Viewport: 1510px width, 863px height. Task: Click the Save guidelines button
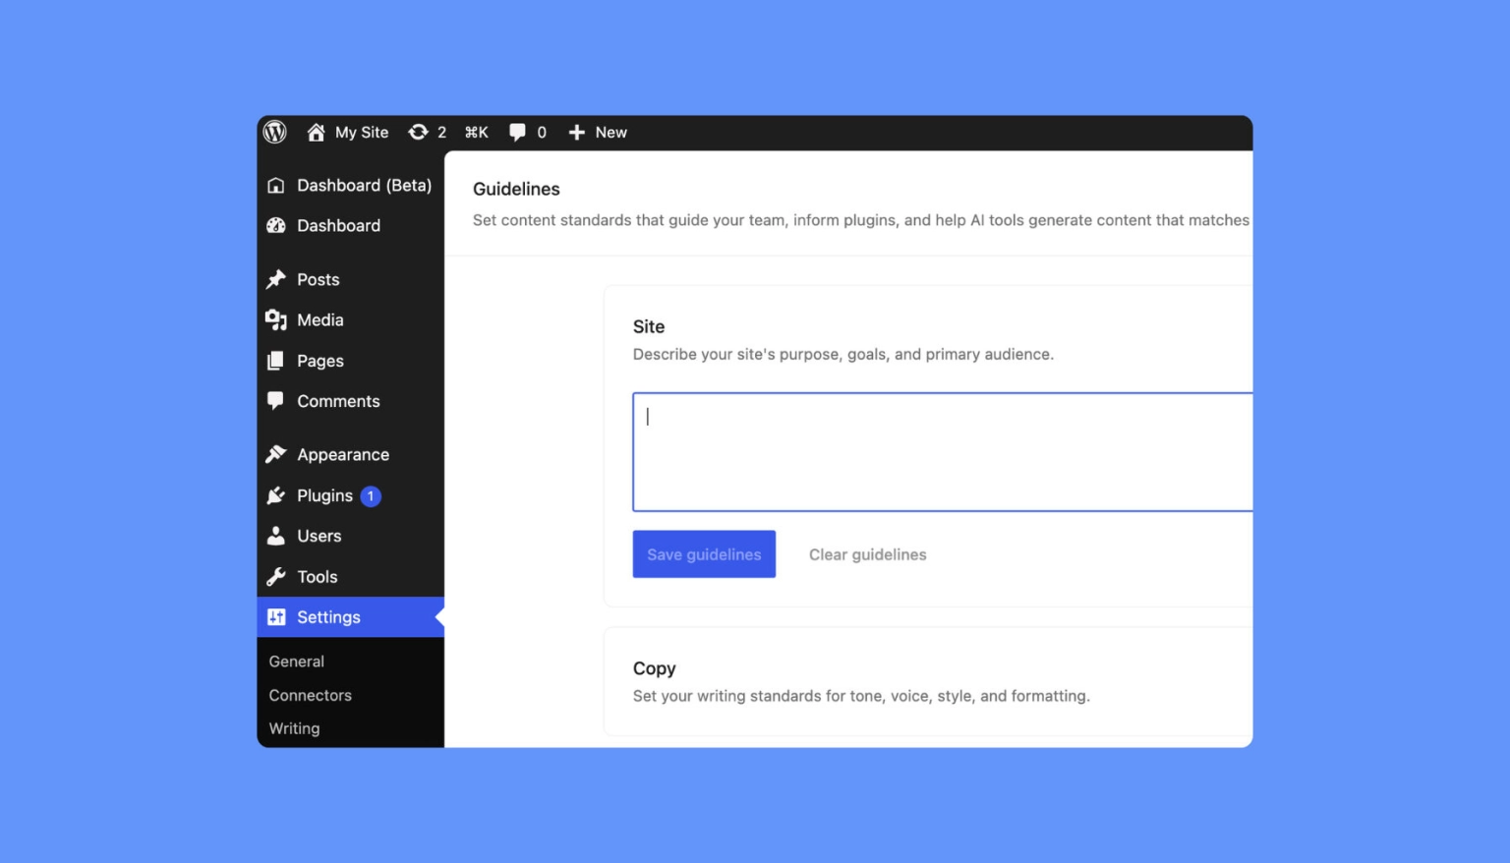[x=704, y=554]
